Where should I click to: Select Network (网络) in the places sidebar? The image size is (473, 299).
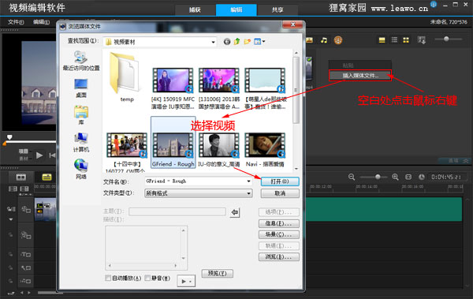[x=81, y=169]
